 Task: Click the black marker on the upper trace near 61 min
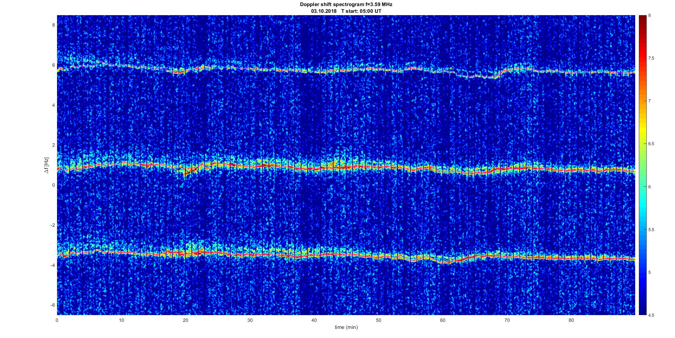tap(451, 69)
